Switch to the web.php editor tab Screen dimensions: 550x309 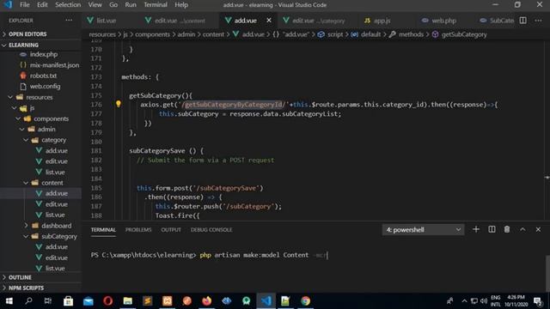point(444,21)
